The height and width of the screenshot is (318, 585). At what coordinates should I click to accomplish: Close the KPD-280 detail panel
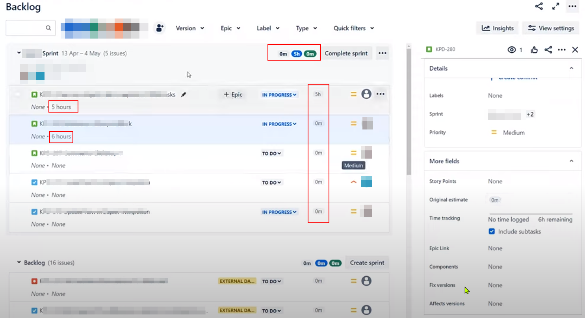pos(575,50)
